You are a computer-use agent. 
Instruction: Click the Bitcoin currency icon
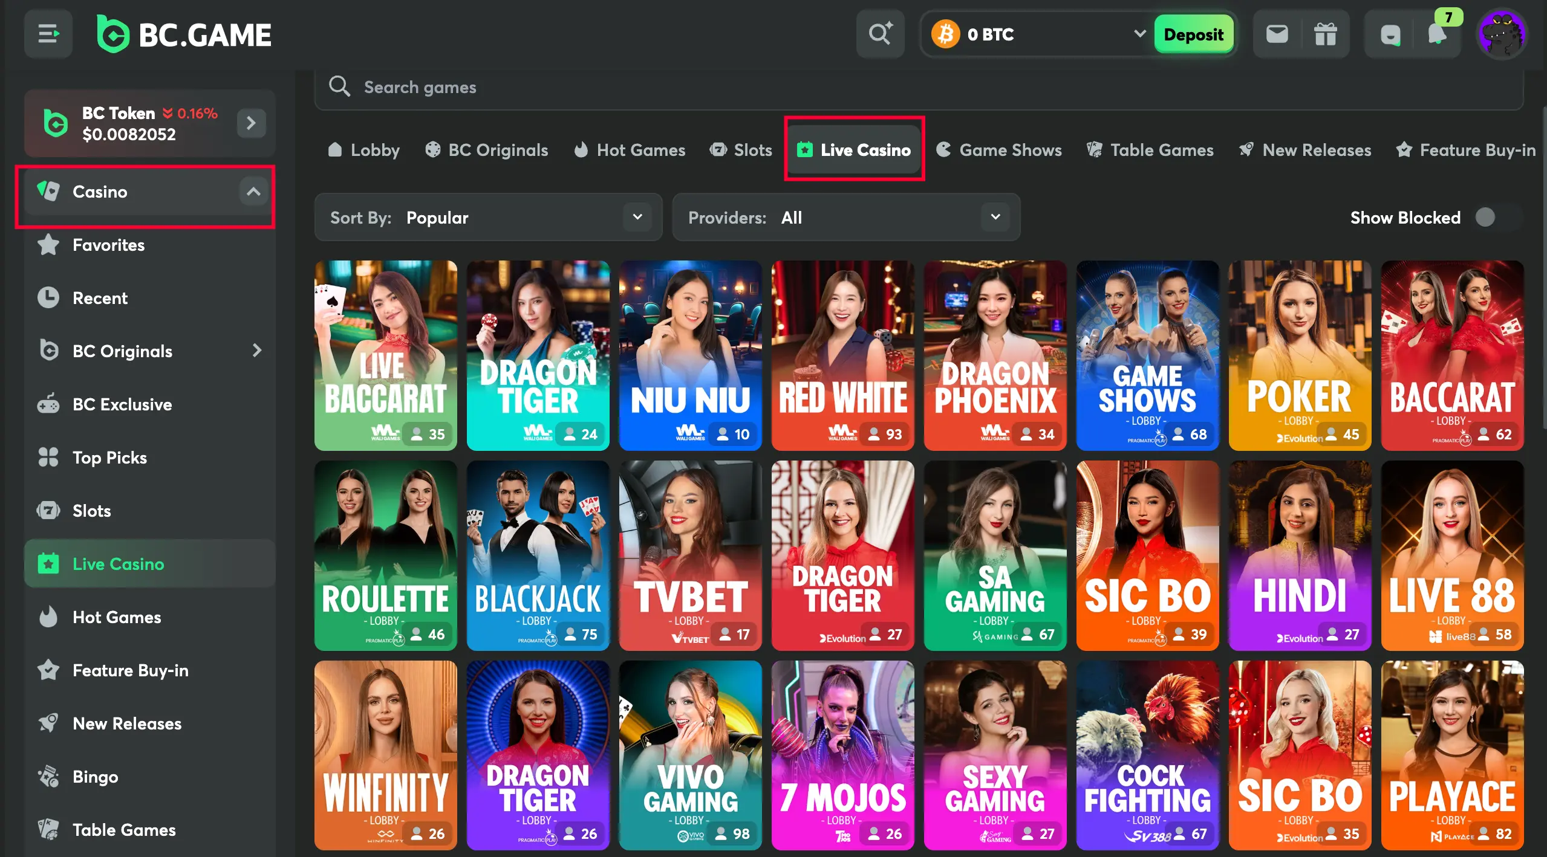[x=945, y=34]
